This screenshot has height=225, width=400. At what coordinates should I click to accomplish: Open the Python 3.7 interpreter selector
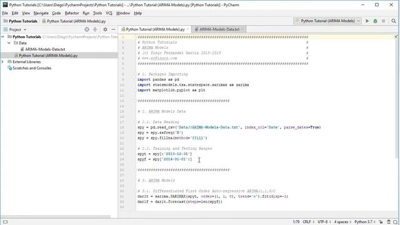(365, 222)
